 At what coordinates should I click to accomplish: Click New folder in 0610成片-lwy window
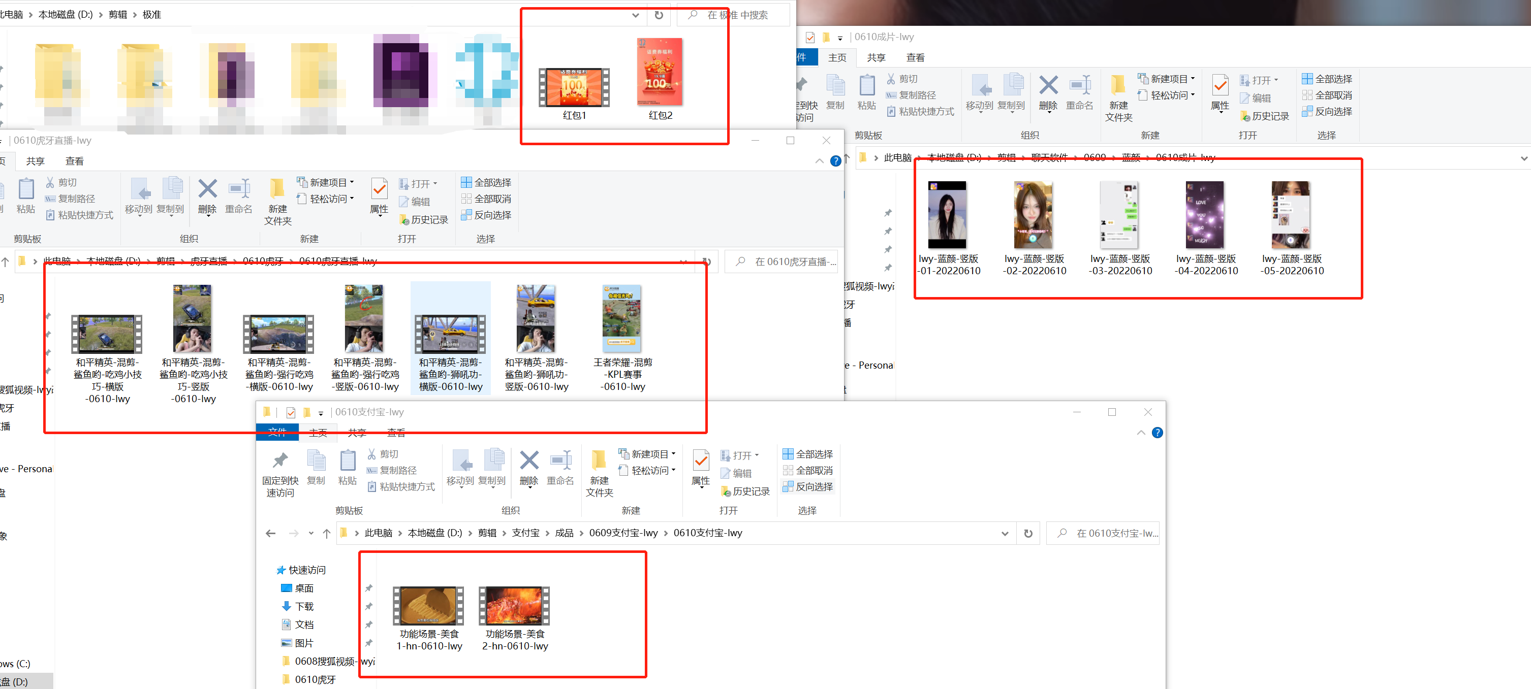(x=1118, y=99)
